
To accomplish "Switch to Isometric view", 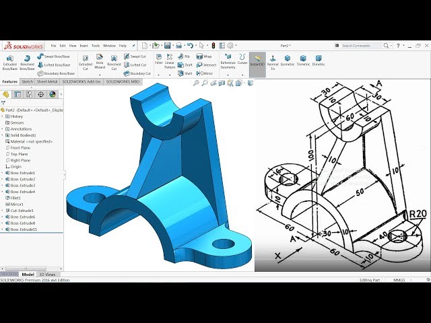I will 288,61.
